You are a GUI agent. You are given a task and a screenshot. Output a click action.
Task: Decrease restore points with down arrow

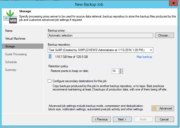(x=121, y=72)
